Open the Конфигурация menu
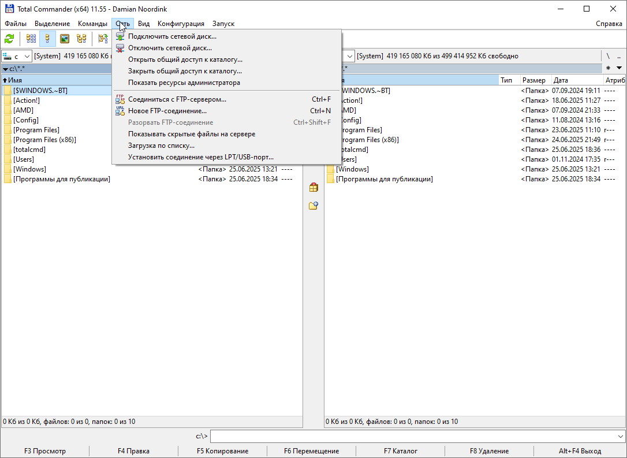 181,24
